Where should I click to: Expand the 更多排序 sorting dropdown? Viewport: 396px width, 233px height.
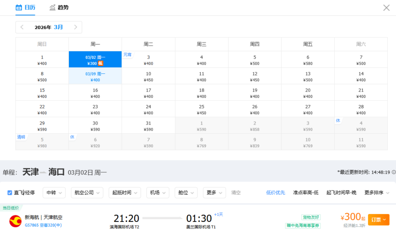point(377,193)
